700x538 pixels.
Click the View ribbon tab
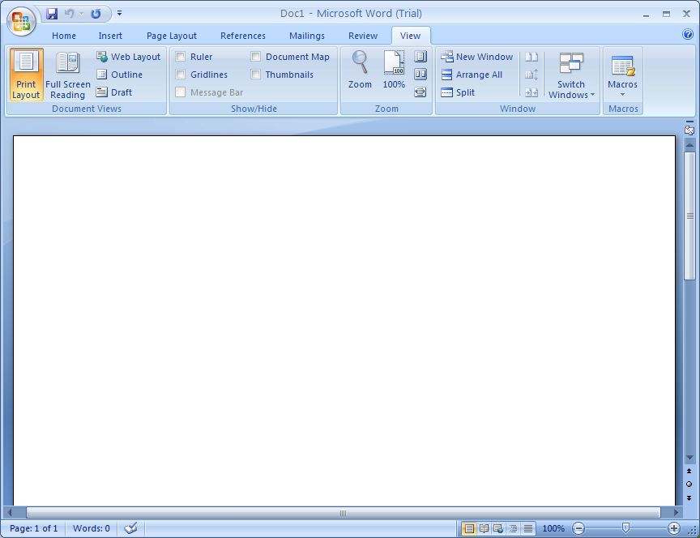410,36
